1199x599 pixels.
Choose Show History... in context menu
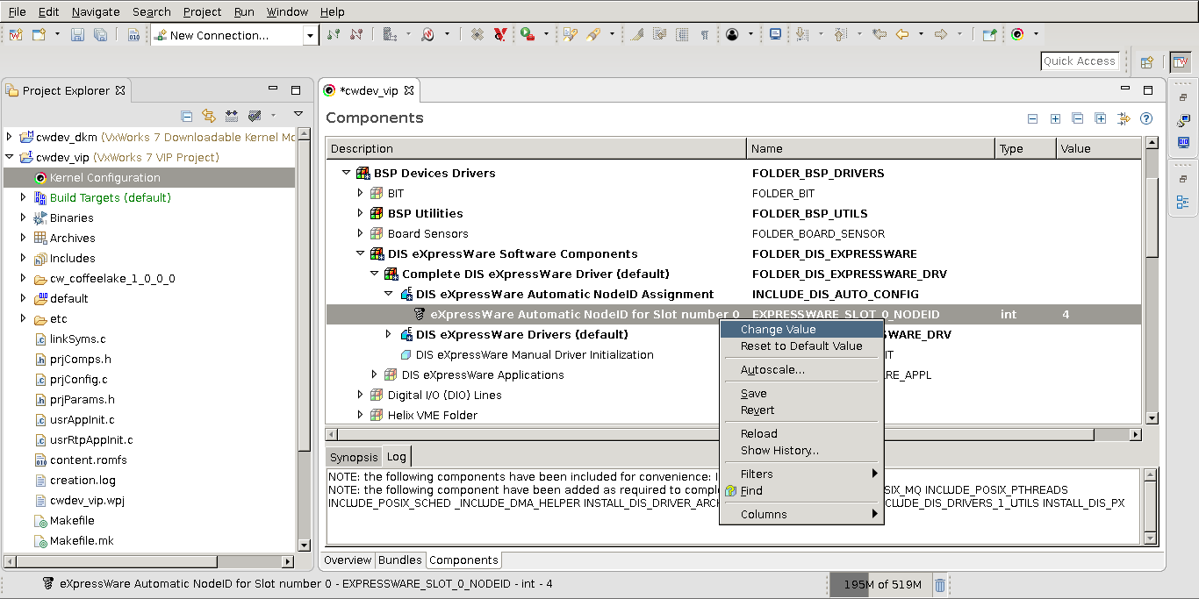pos(801,450)
